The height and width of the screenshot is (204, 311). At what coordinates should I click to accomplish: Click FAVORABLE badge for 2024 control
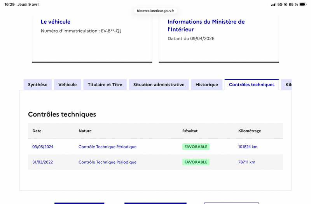[196, 147]
